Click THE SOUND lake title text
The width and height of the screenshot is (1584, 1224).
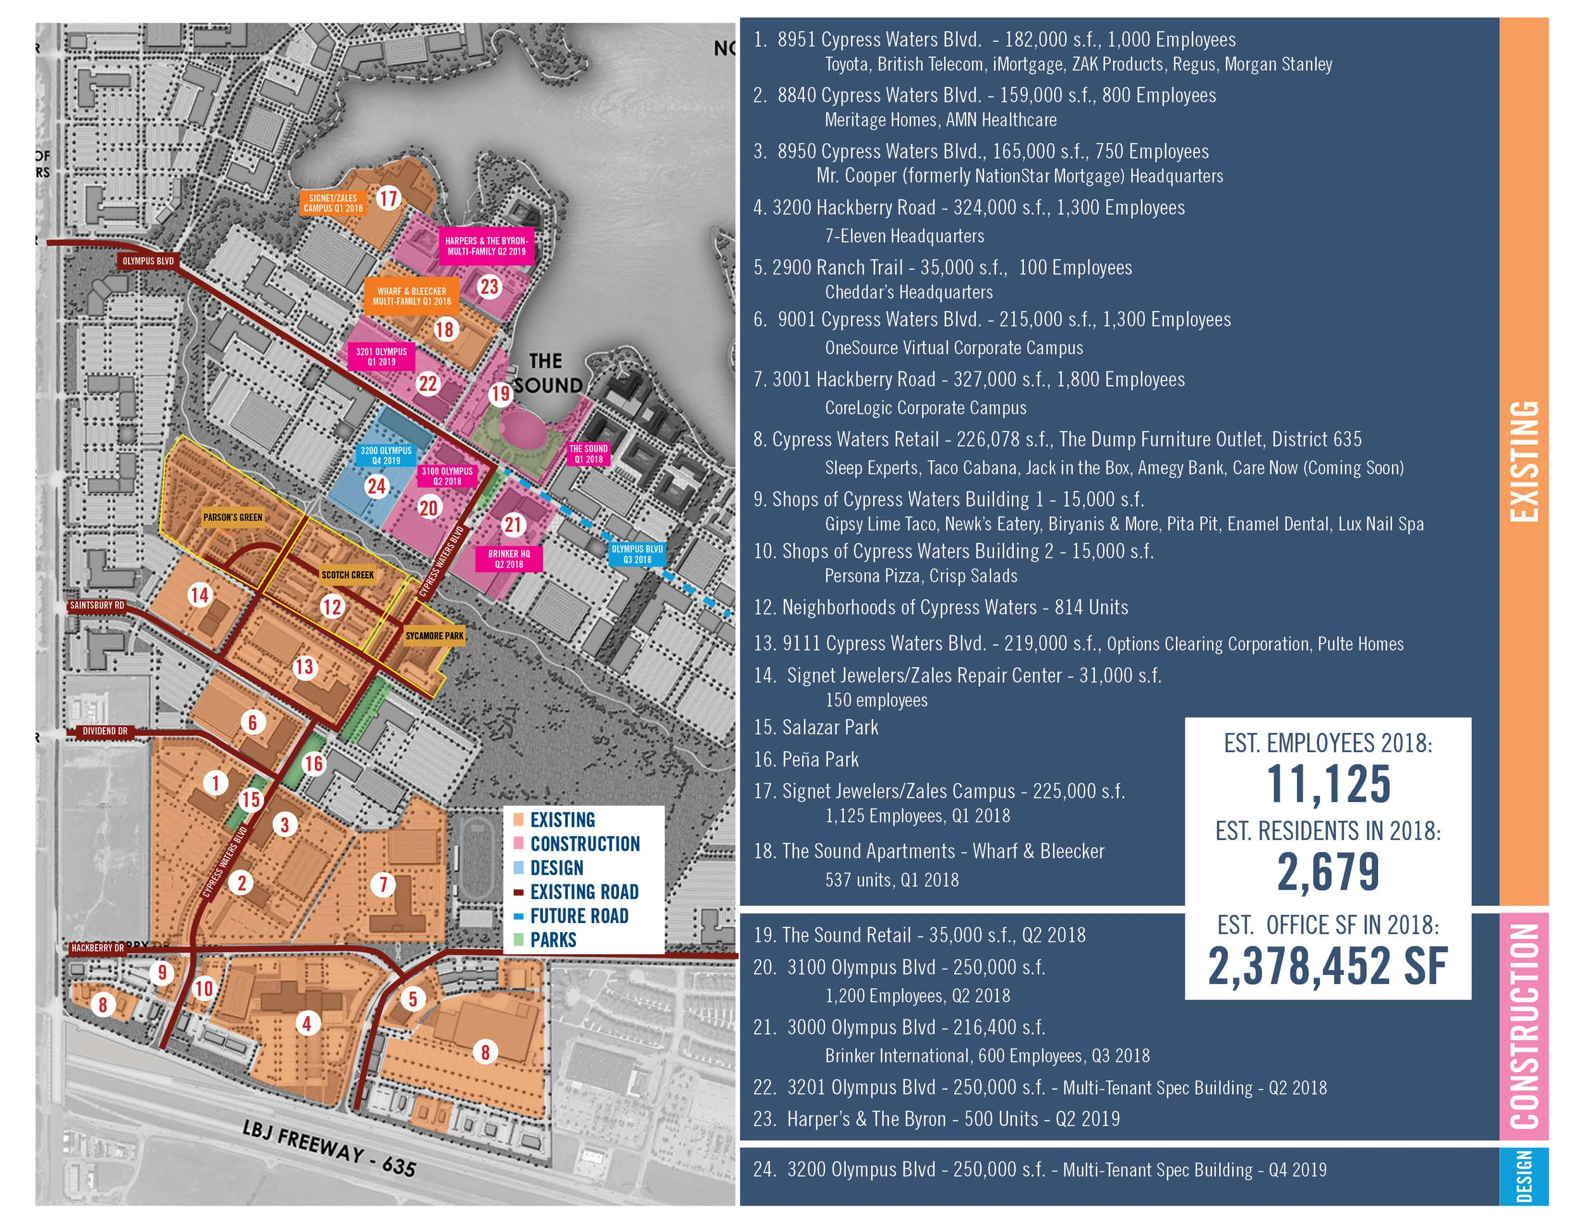pyautogui.click(x=548, y=373)
